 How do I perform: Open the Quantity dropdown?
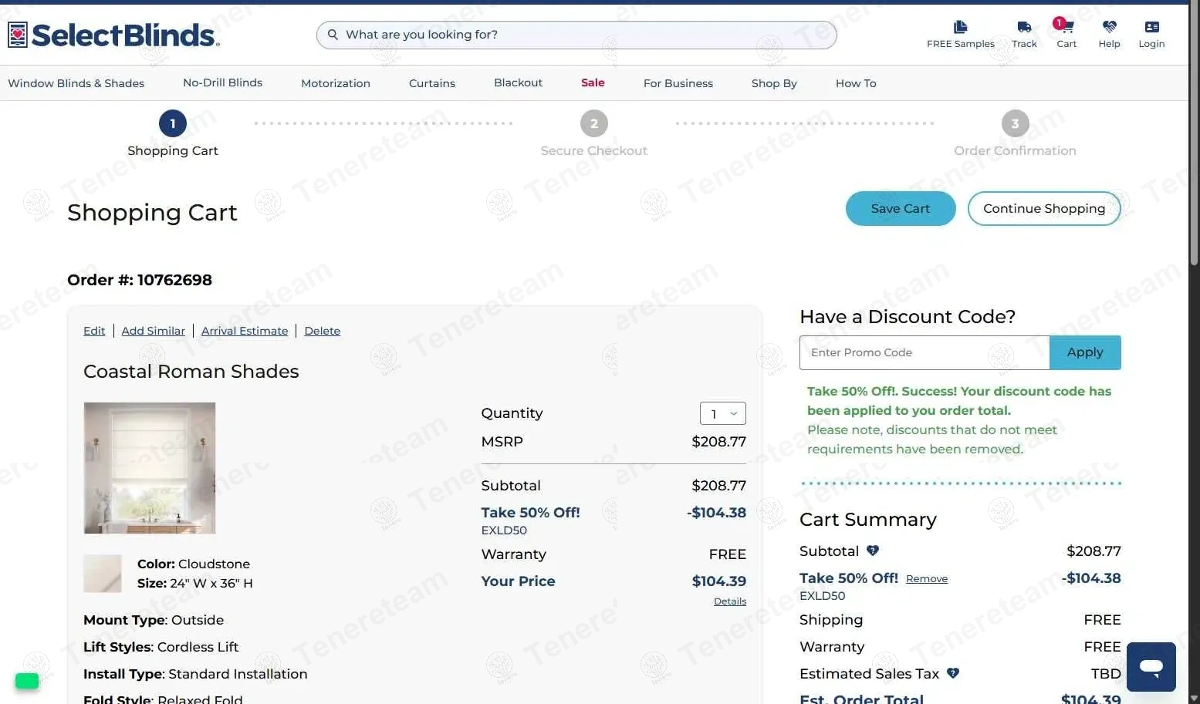coord(722,414)
